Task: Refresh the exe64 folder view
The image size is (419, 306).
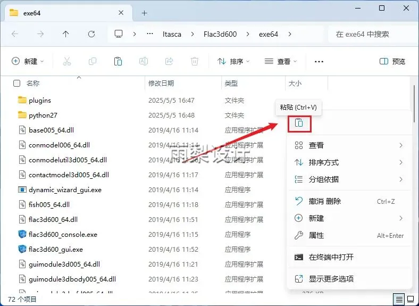Action: click(91, 34)
